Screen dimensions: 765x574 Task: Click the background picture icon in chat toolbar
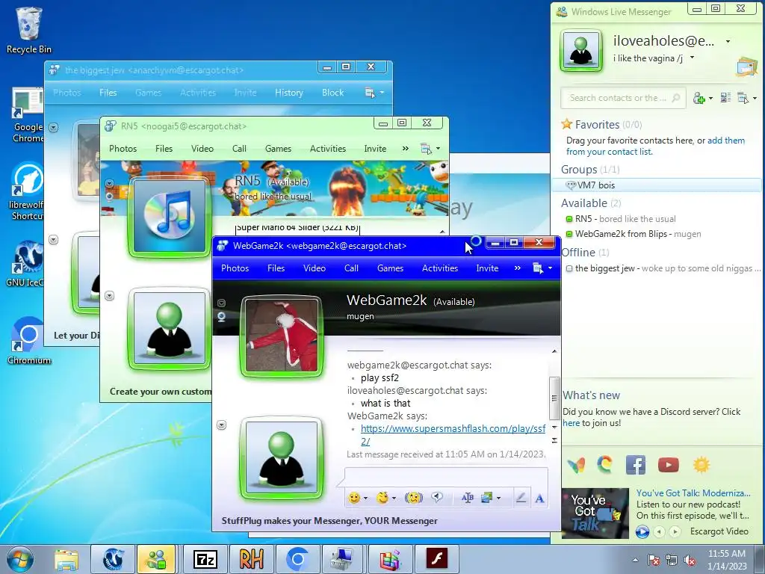487,498
